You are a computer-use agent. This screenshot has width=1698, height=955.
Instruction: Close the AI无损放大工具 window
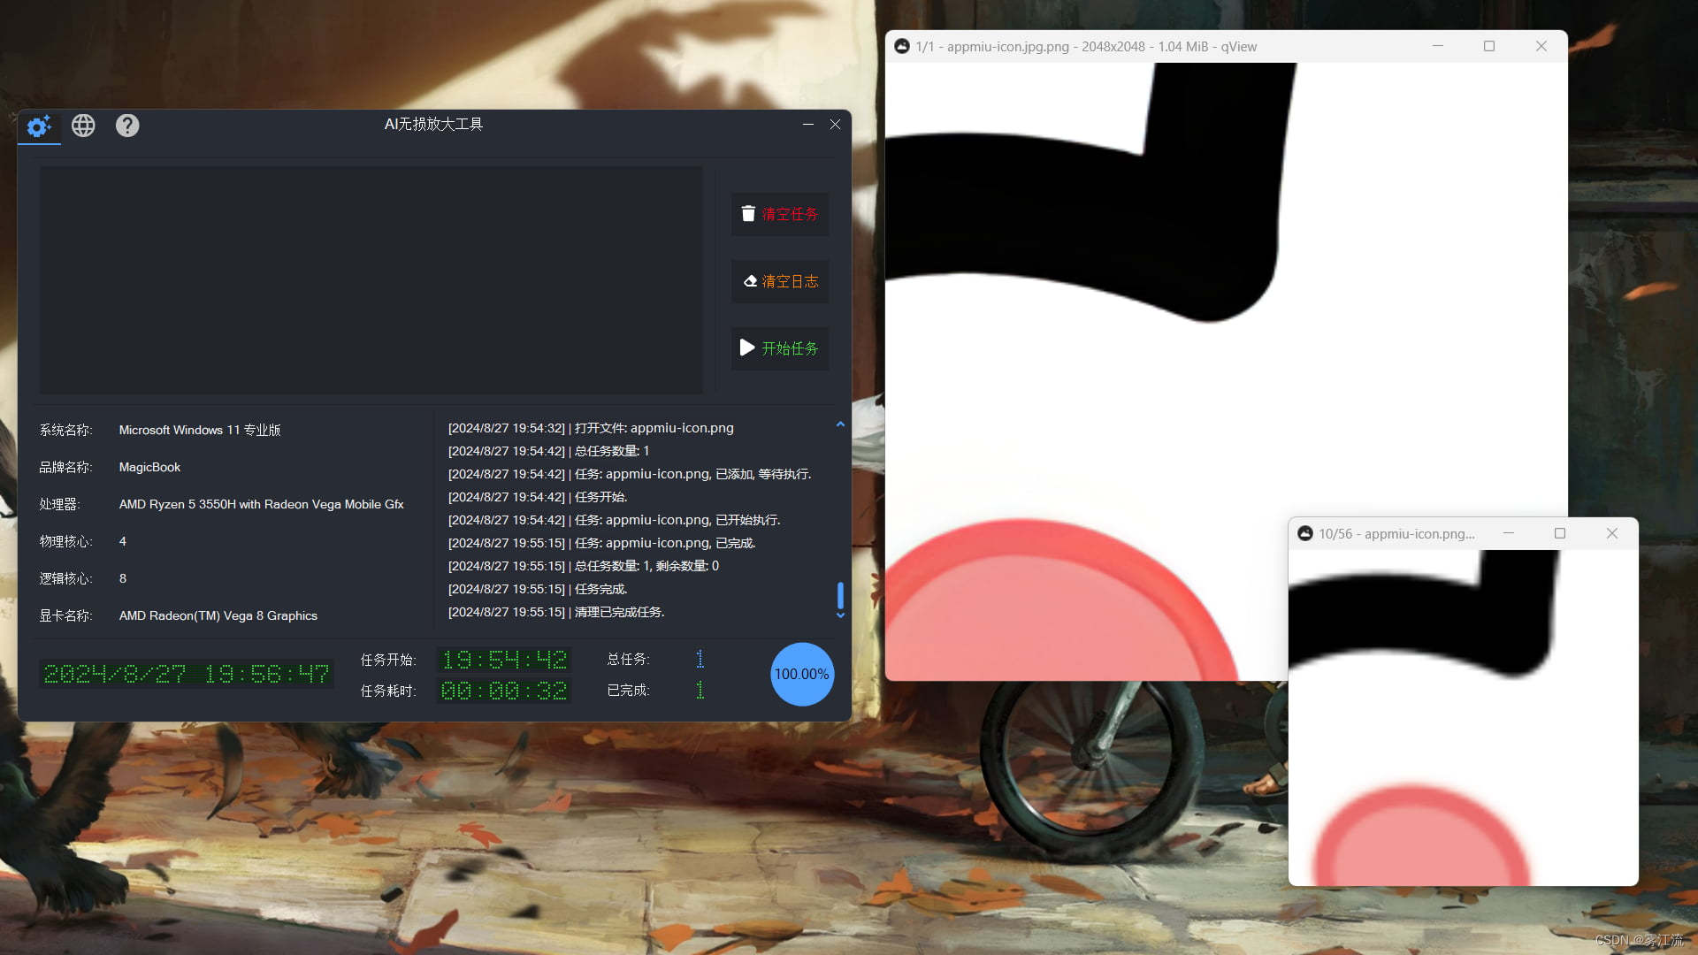835,125
